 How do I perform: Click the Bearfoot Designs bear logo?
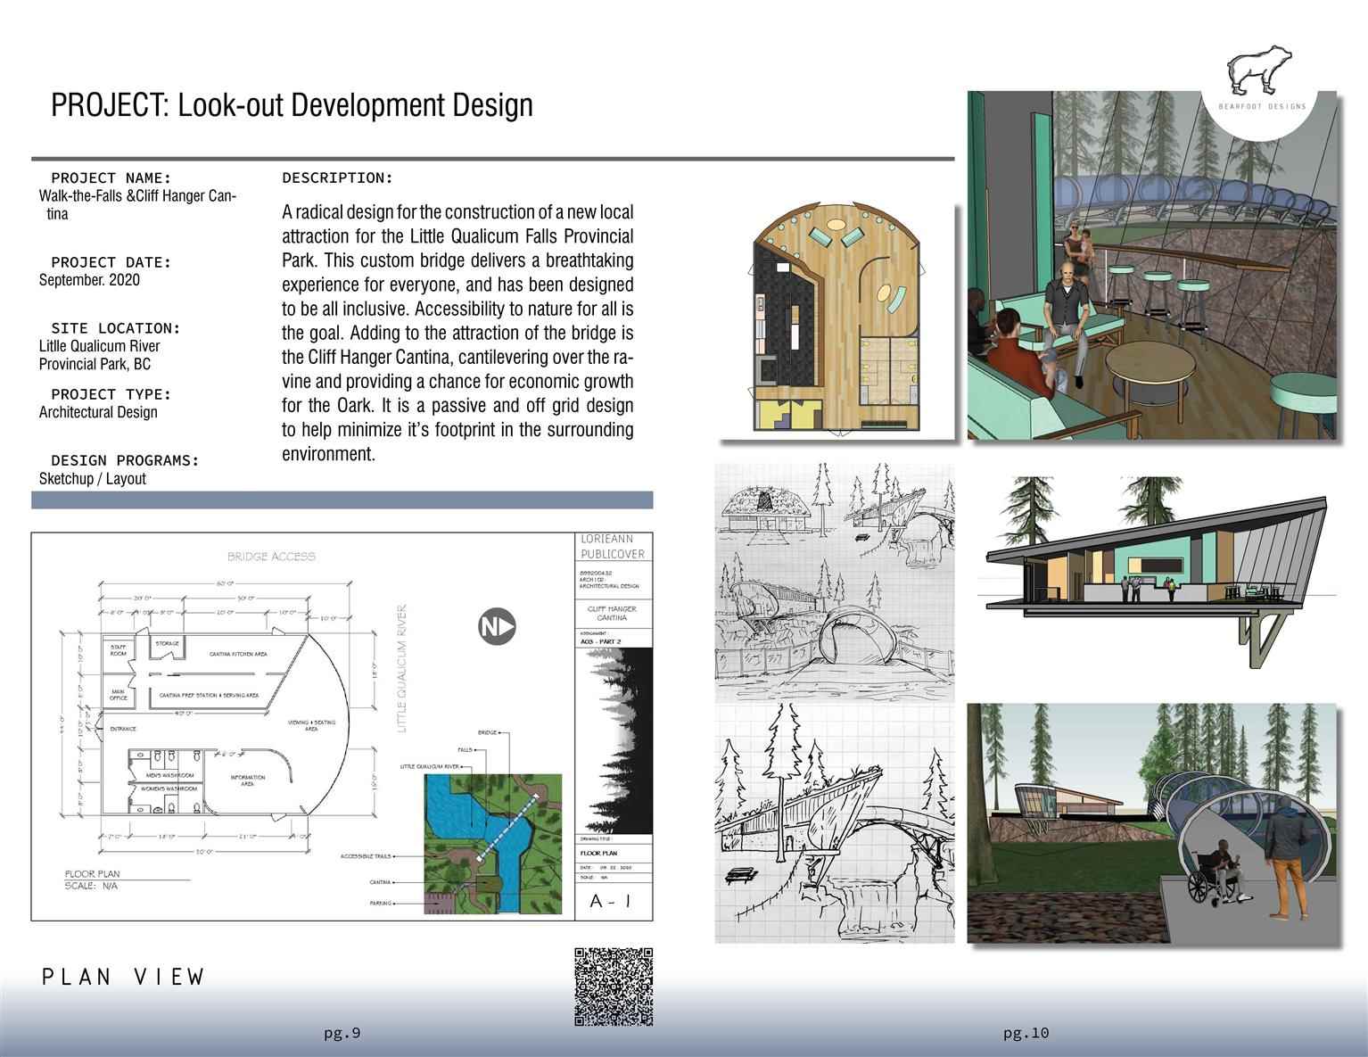[1258, 72]
